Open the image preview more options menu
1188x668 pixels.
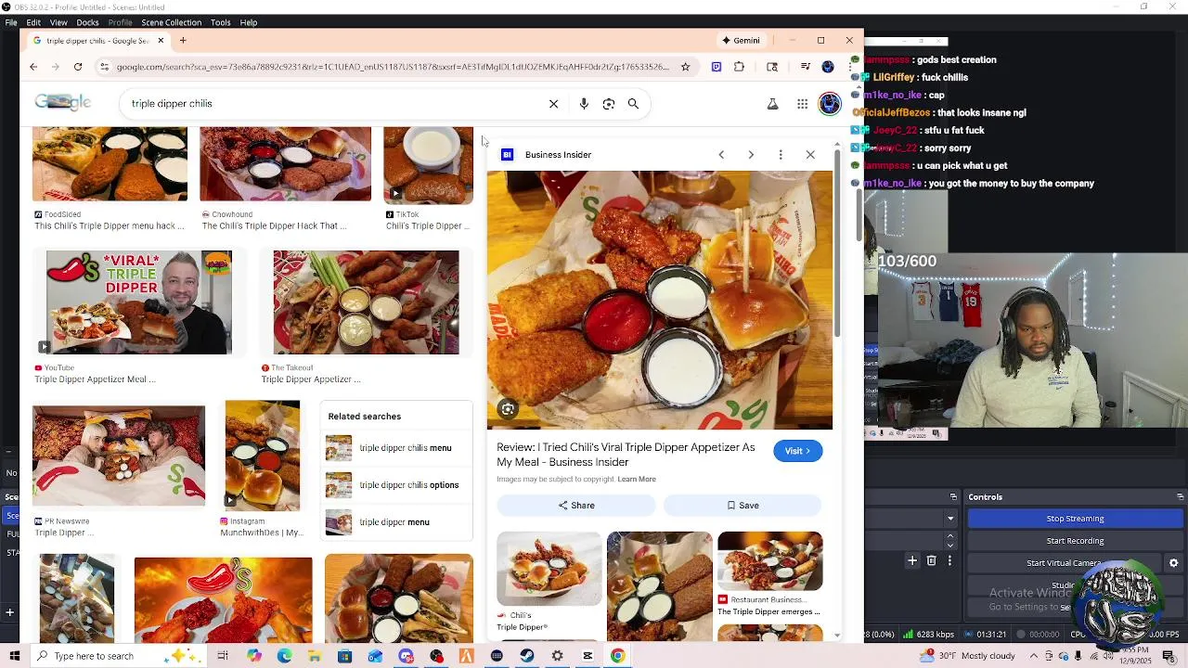(x=781, y=155)
